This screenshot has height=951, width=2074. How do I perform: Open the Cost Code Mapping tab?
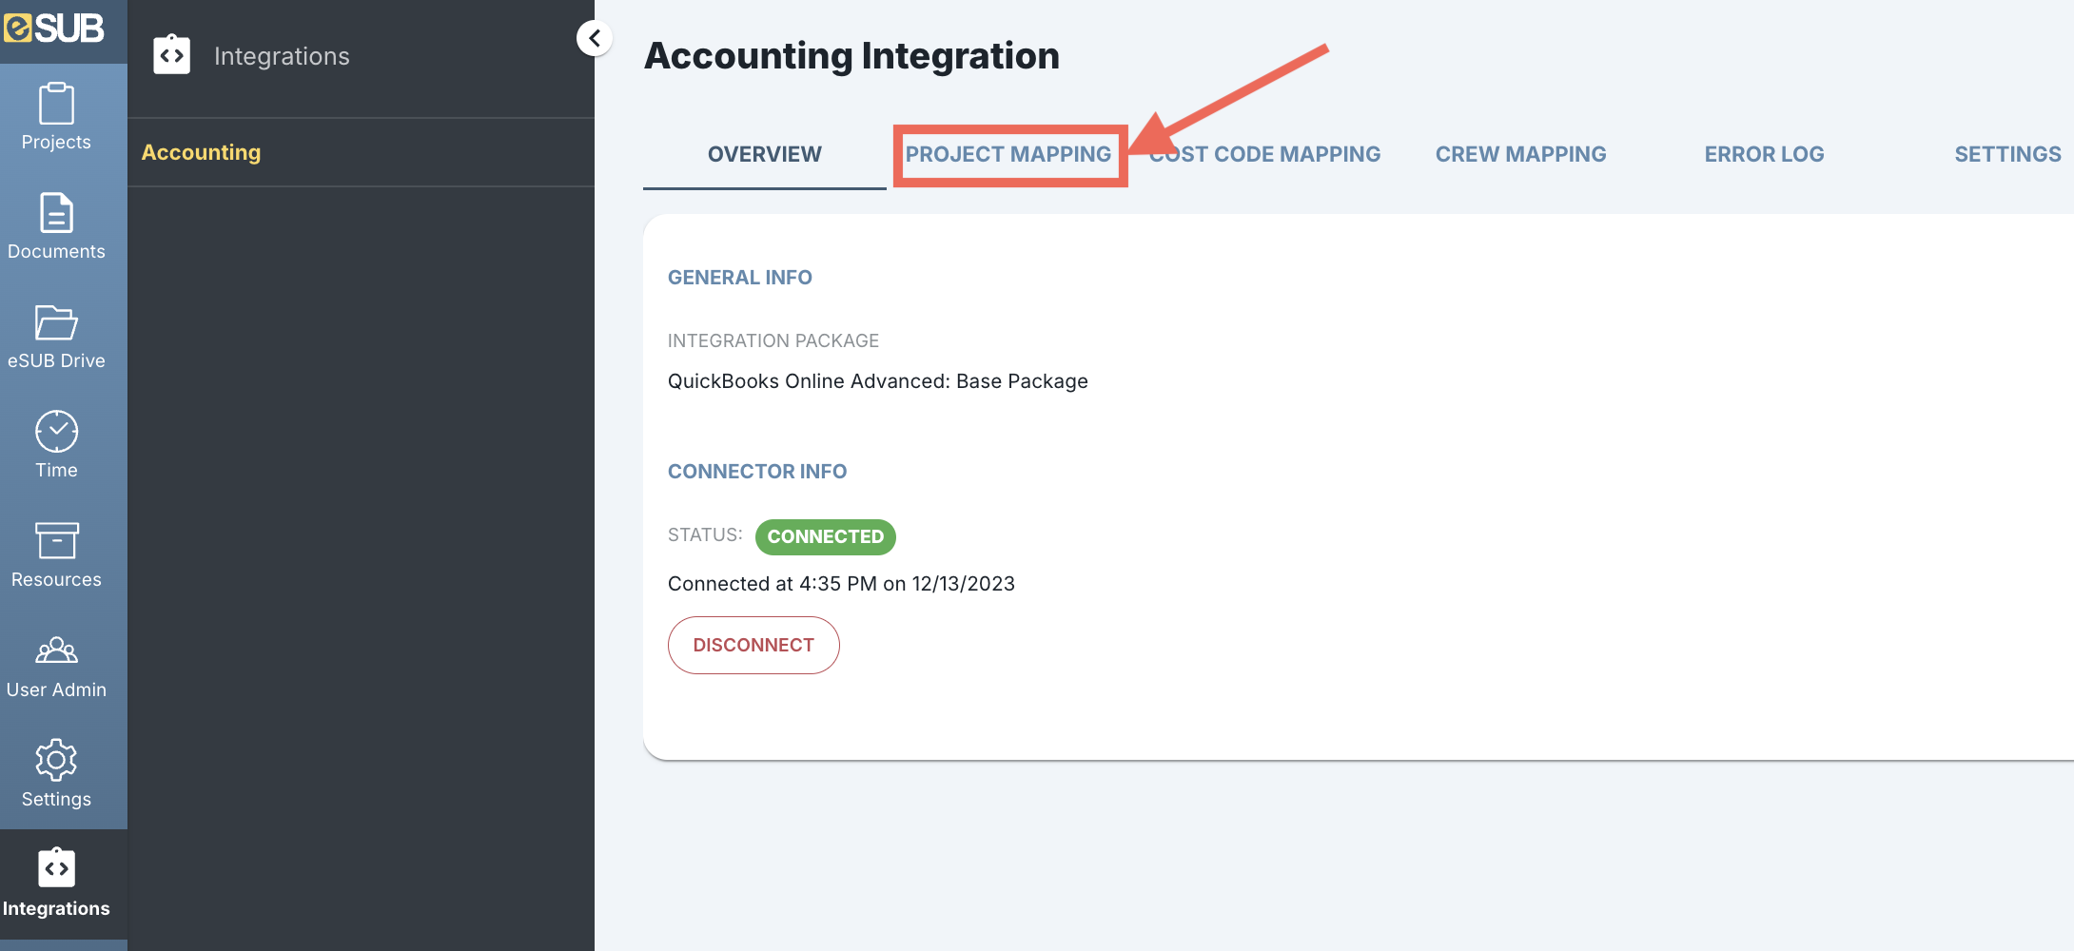[x=1264, y=154]
